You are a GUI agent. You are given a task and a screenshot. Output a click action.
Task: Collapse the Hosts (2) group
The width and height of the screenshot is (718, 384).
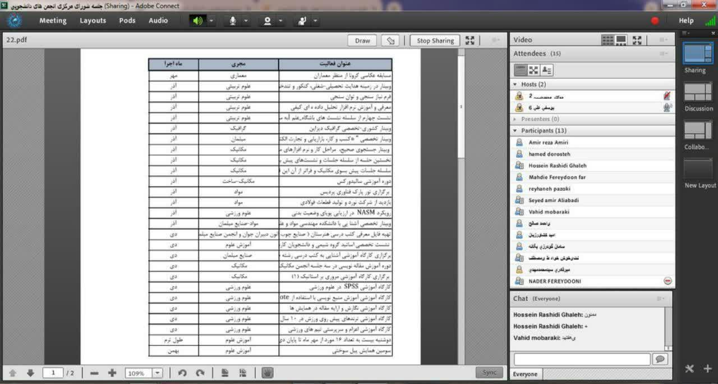(516, 84)
